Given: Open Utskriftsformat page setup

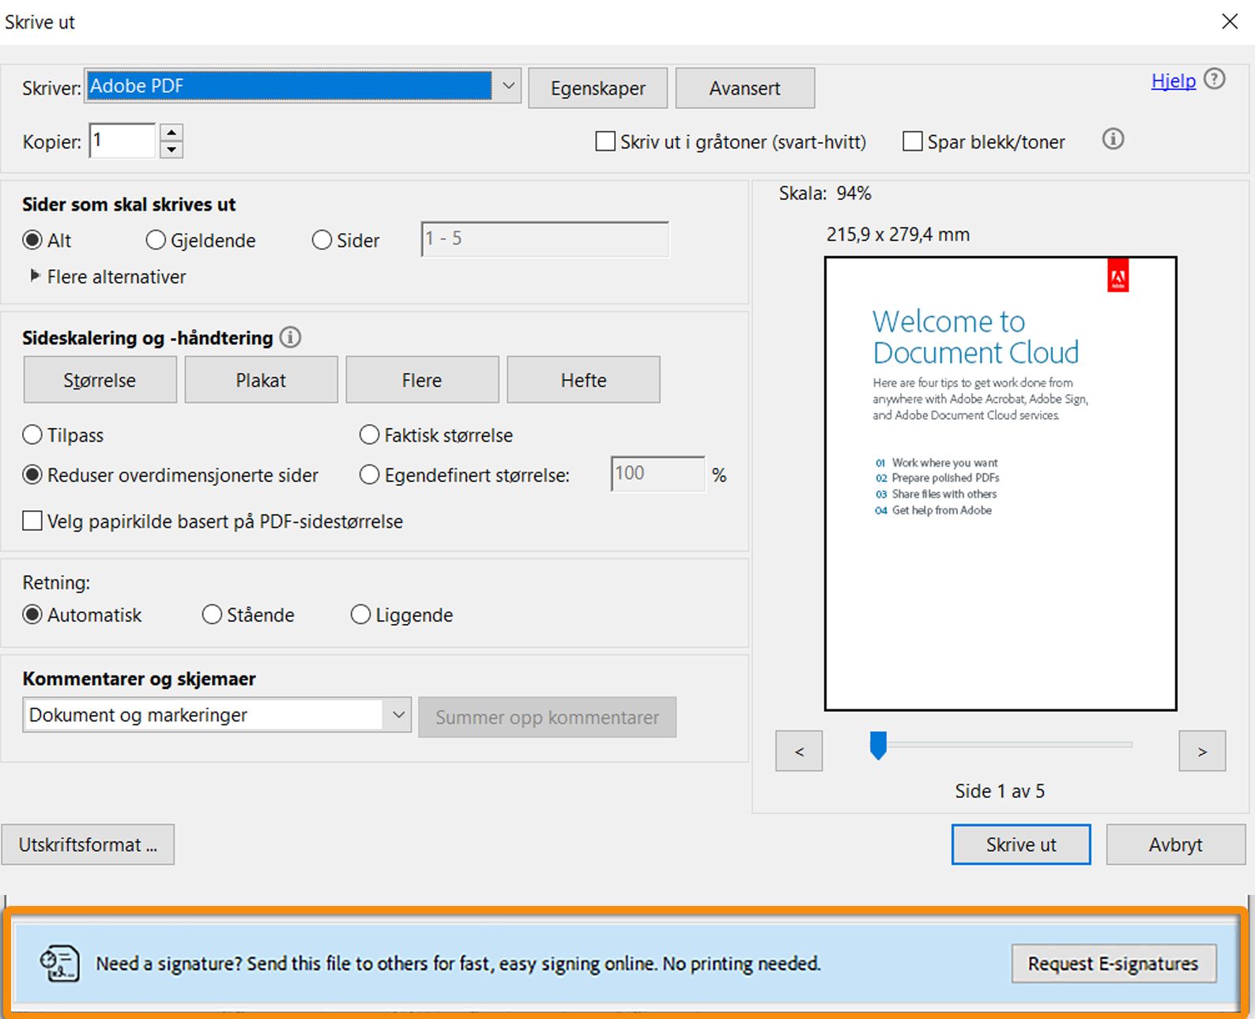Looking at the screenshot, I should tap(88, 844).
